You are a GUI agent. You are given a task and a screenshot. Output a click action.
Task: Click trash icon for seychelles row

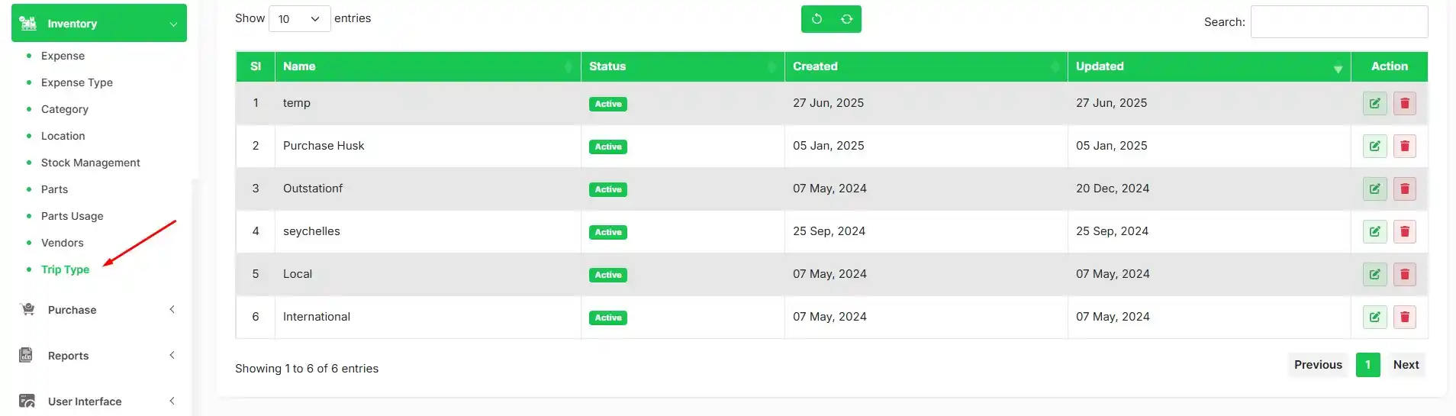pyautogui.click(x=1404, y=232)
